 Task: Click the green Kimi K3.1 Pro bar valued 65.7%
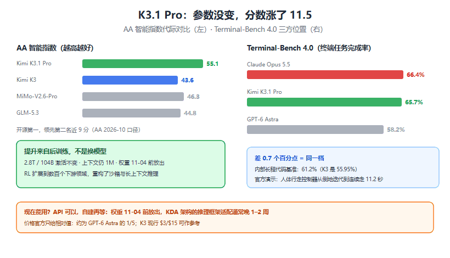coord(324,102)
